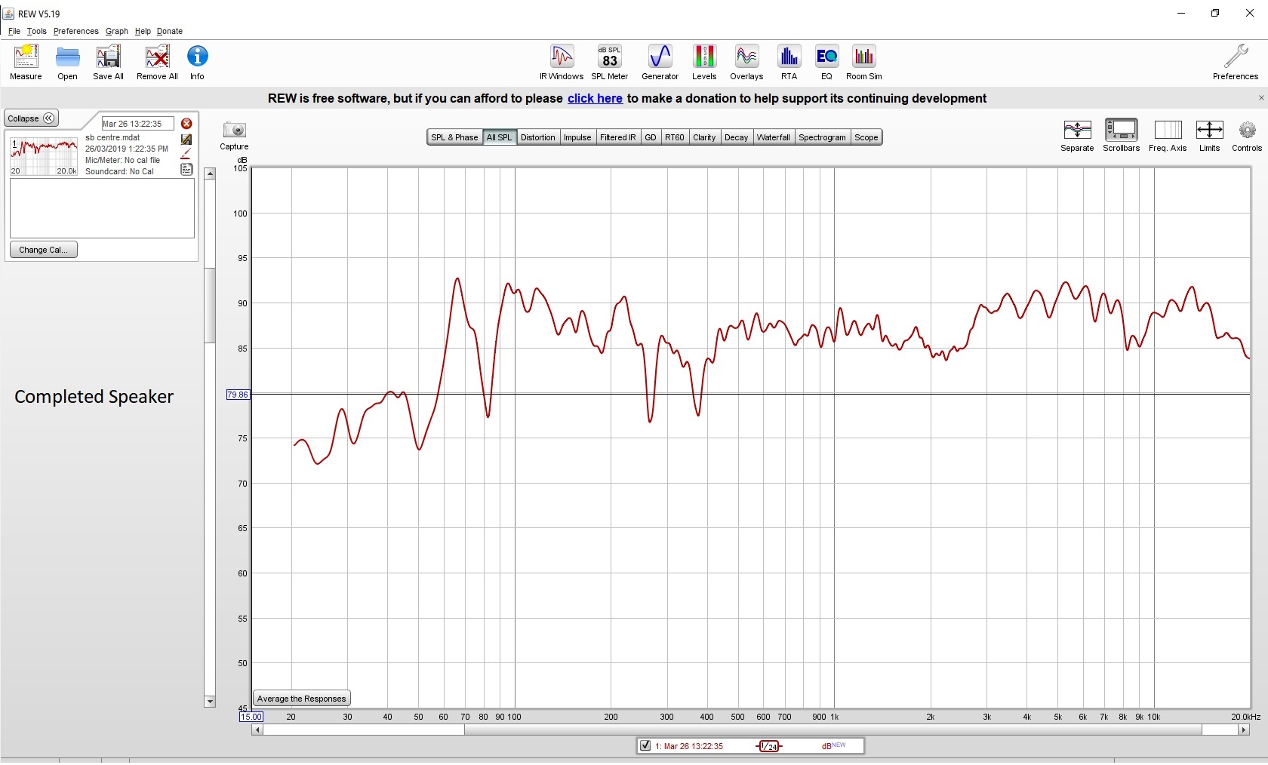Switch to Distortion tab
Screen dimensions: 1268x765
(537, 137)
